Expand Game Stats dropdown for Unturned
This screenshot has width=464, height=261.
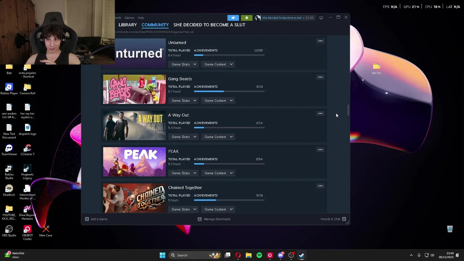click(184, 64)
